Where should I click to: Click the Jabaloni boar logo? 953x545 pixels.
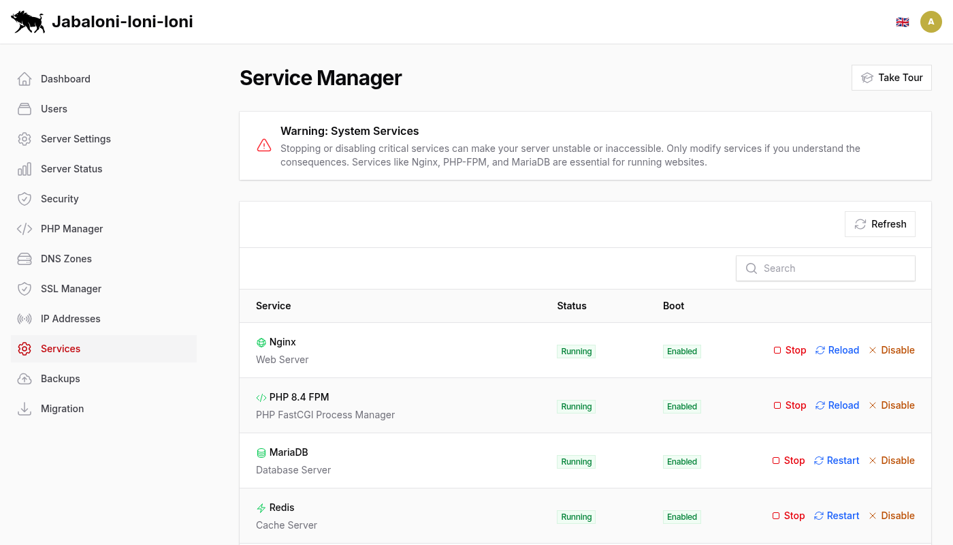tap(28, 21)
